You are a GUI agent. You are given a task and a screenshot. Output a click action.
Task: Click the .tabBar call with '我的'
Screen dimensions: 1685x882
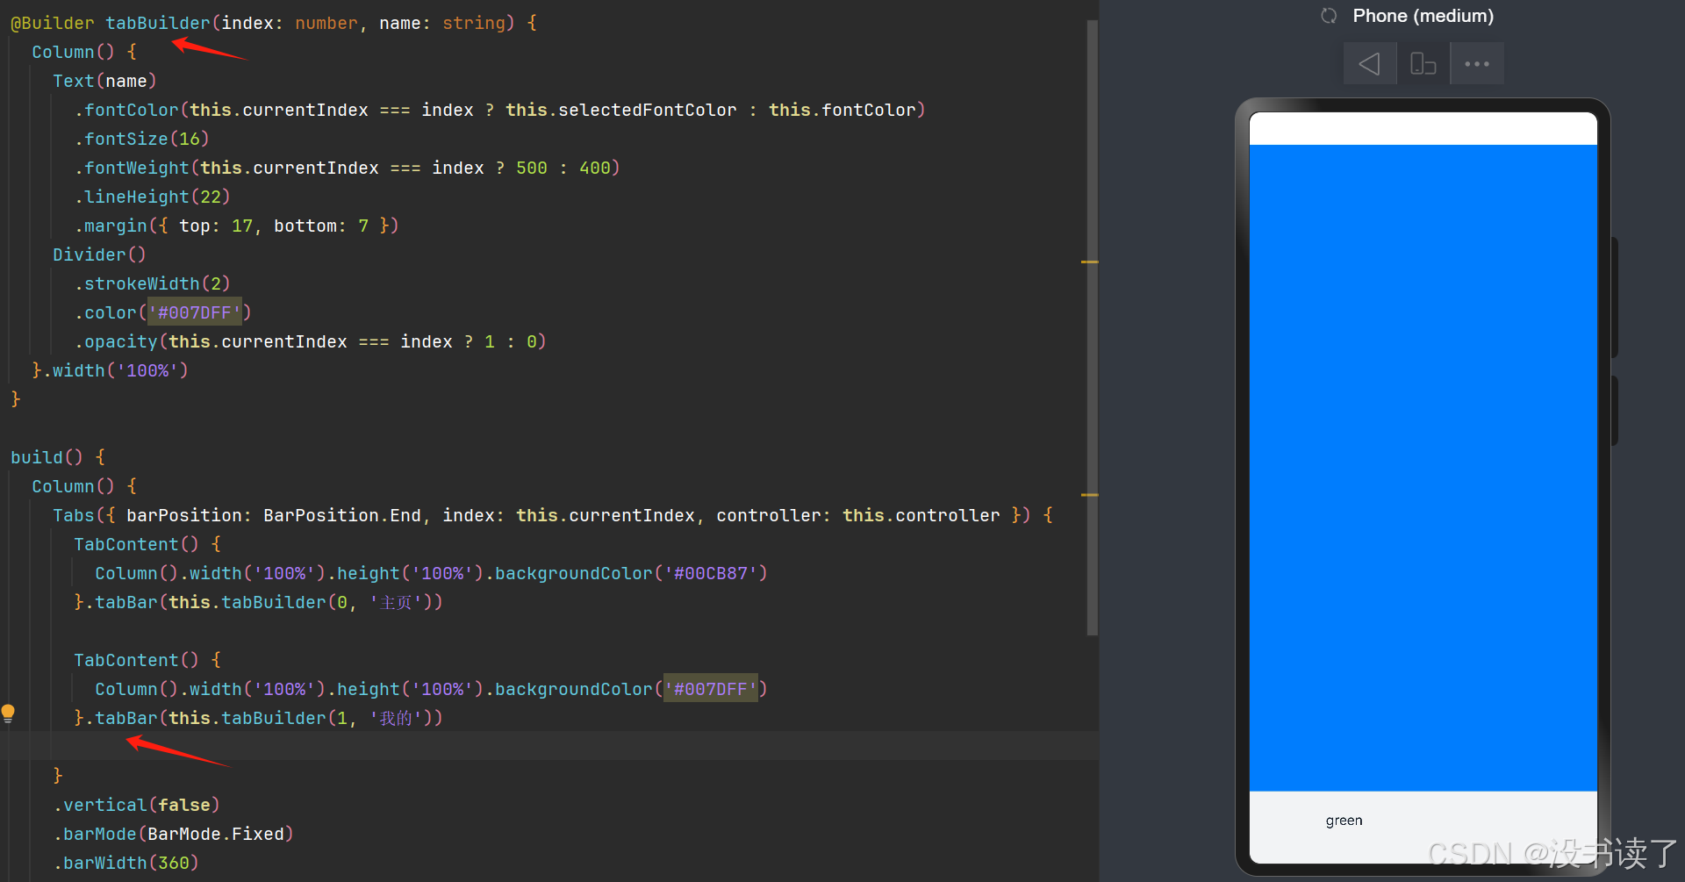[x=258, y=718]
